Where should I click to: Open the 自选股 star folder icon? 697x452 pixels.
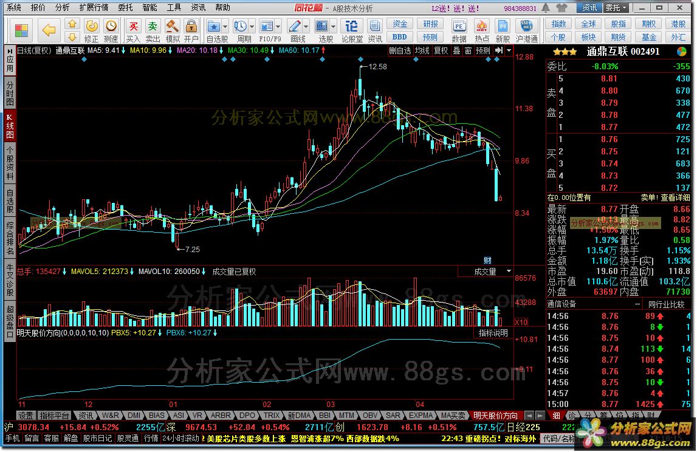pos(214,27)
